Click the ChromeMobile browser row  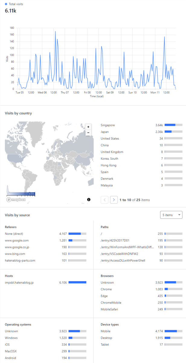click(x=141, y=302)
